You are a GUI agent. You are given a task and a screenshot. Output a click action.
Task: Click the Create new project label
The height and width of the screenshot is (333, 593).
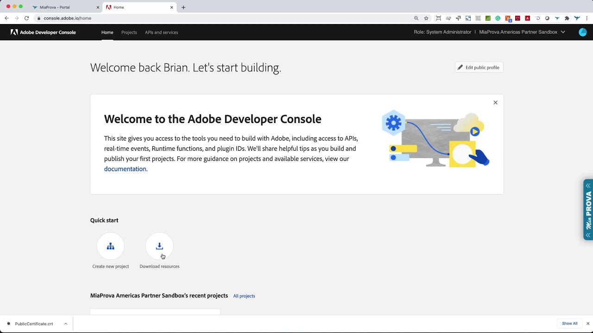click(x=110, y=266)
